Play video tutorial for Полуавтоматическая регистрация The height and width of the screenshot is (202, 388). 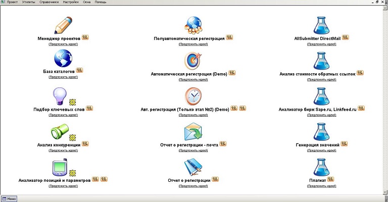pyautogui.click(x=229, y=37)
